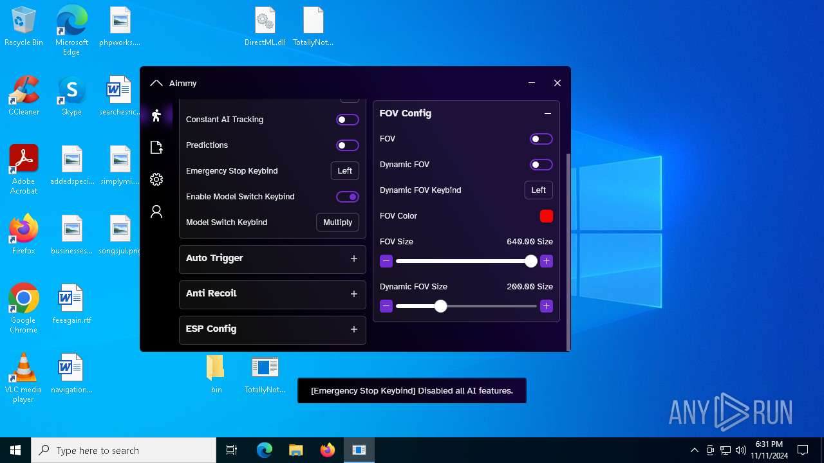This screenshot has width=824, height=463.
Task: Click the Aimmy logo chevron icon
Action: pyautogui.click(x=156, y=83)
